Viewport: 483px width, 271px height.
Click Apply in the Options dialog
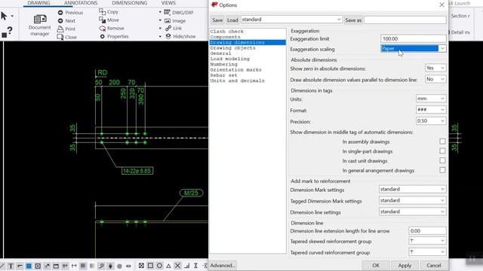pyautogui.click(x=405, y=265)
